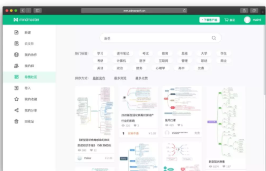Open the user avatar profile menu
266x171 pixels.
247,20
